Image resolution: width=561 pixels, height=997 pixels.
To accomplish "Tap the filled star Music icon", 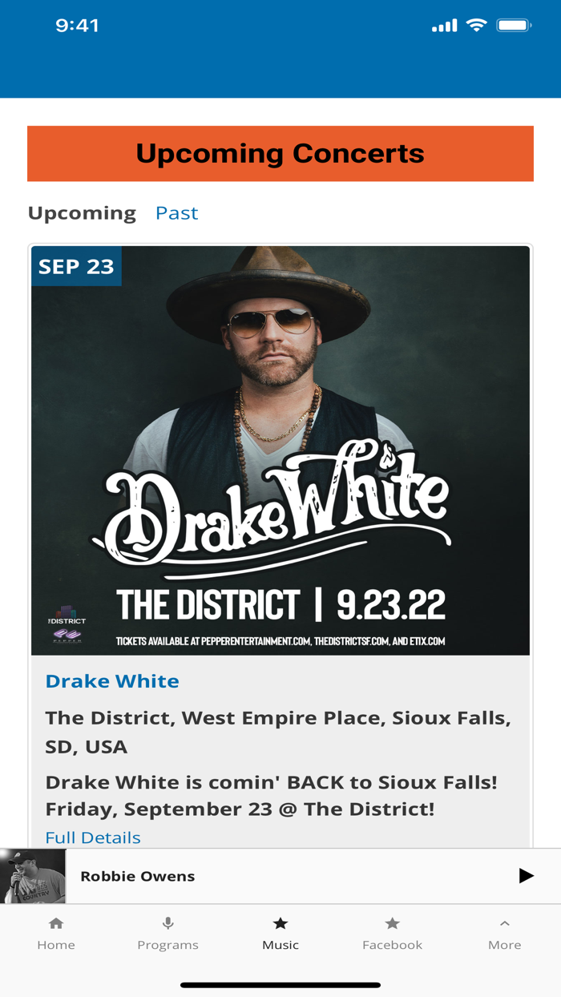I will (x=280, y=923).
